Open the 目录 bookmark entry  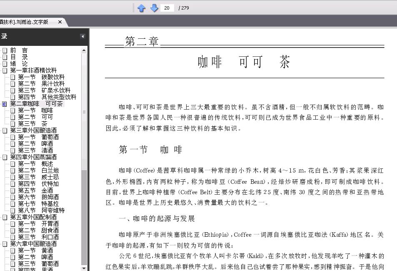pyautogui.click(x=19, y=57)
